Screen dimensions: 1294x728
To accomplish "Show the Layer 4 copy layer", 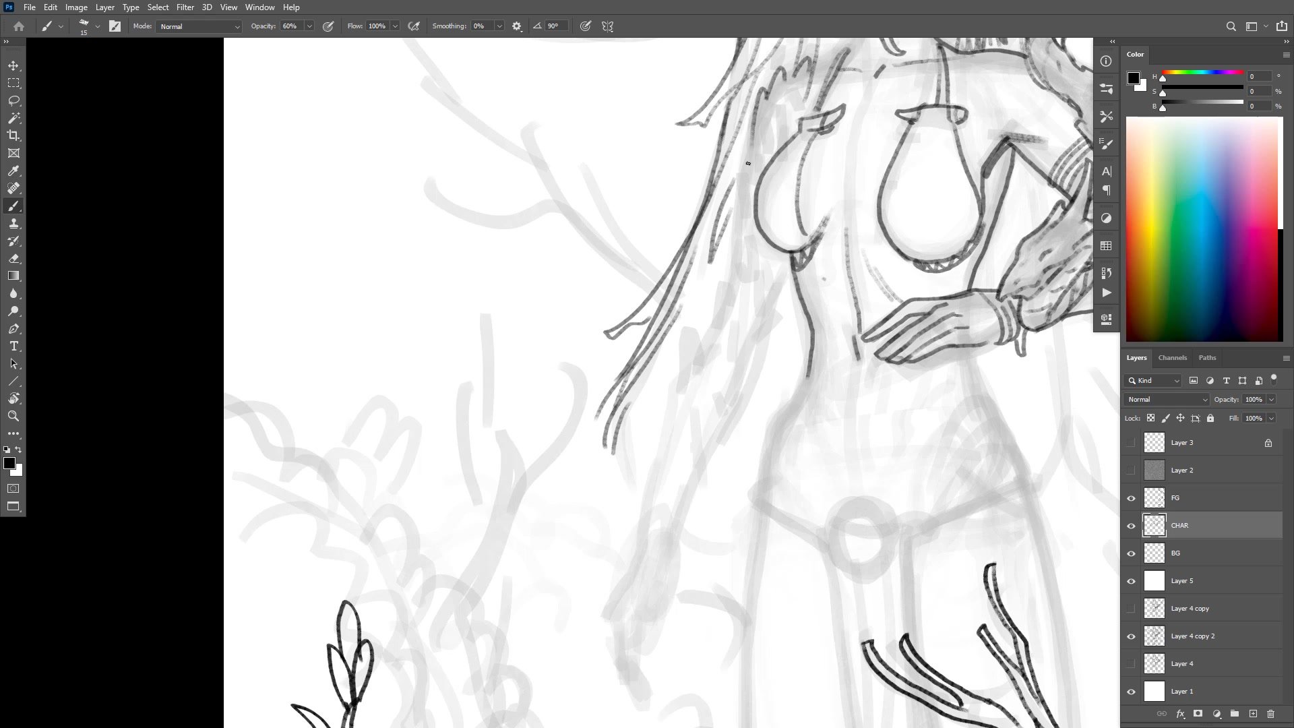I will click(1131, 609).
